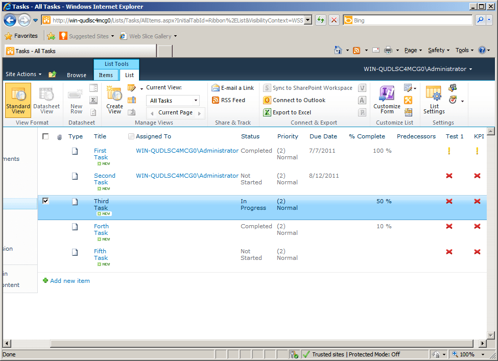Screen dimensions: 498x361
Task: Open the Forth Task item link
Action: 101,230
